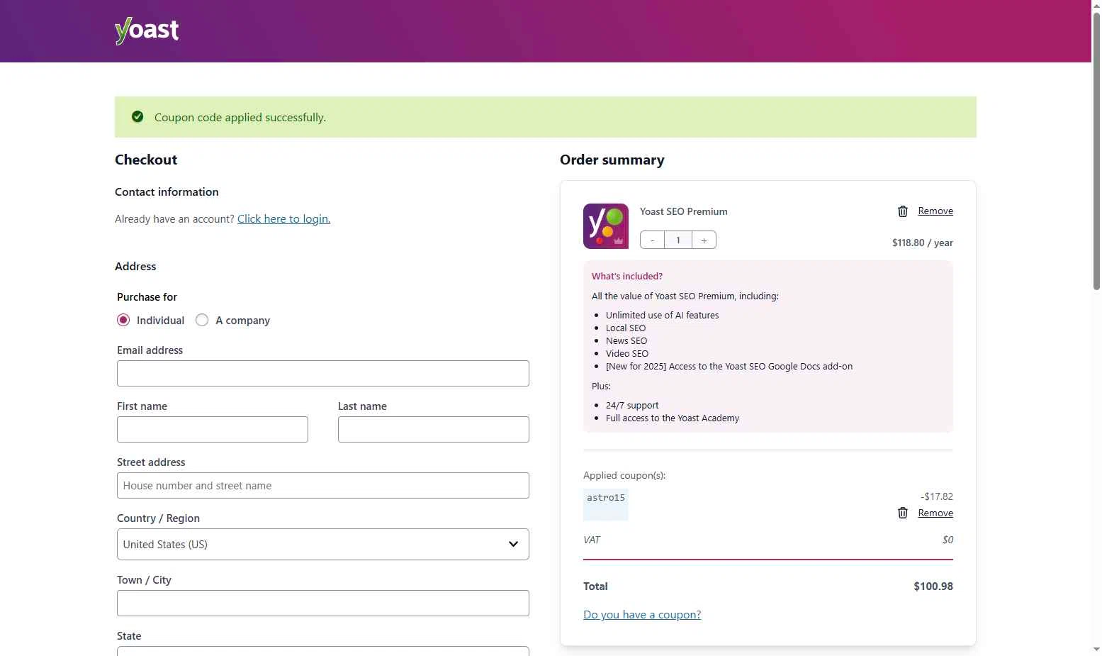
Task: Focus the Street address field
Action: [323, 486]
